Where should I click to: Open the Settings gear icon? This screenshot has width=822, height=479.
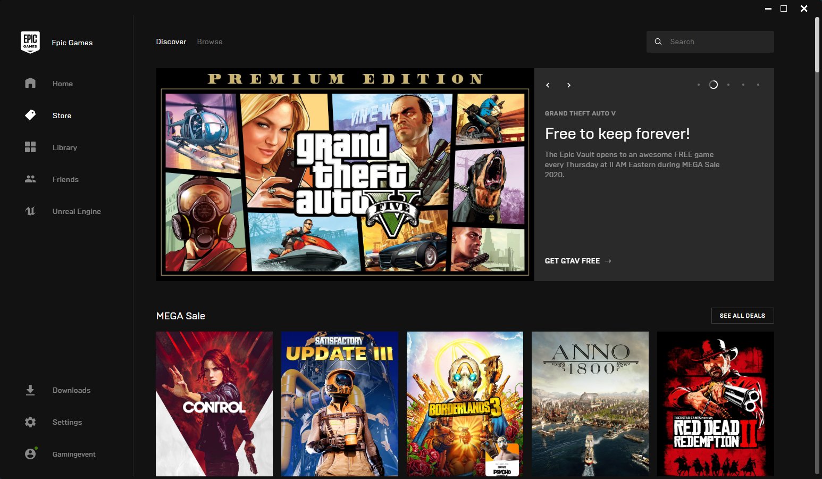[30, 422]
